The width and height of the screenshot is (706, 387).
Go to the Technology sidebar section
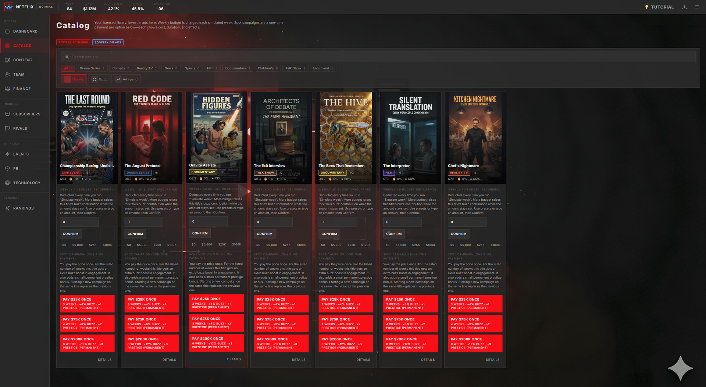click(26, 183)
